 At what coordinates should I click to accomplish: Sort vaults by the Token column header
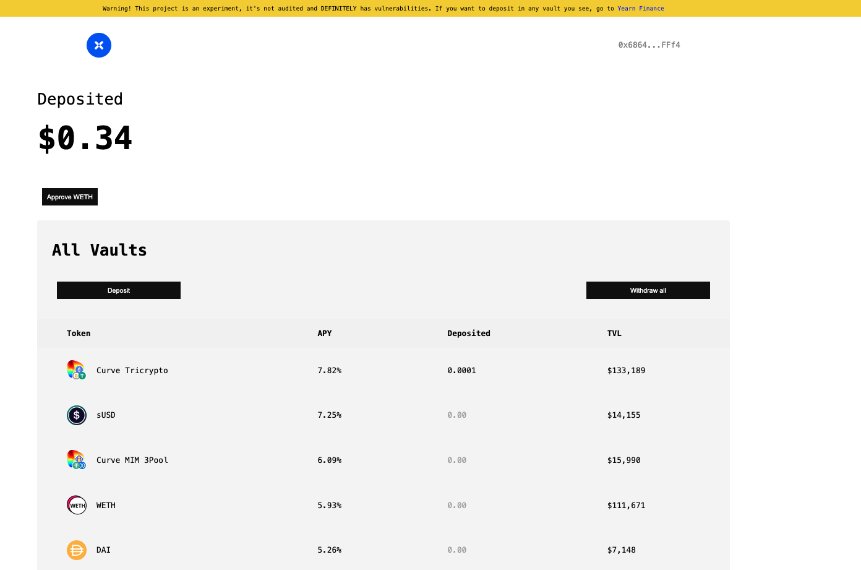pos(79,333)
